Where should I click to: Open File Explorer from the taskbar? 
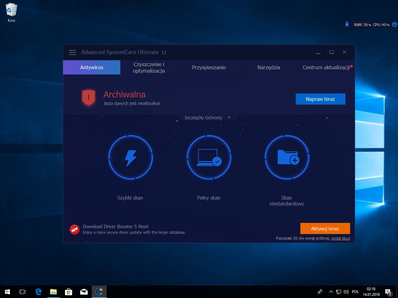[53, 292]
